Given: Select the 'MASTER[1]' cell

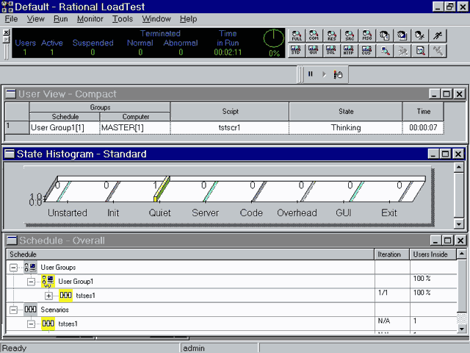Looking at the screenshot, I should (135, 127).
